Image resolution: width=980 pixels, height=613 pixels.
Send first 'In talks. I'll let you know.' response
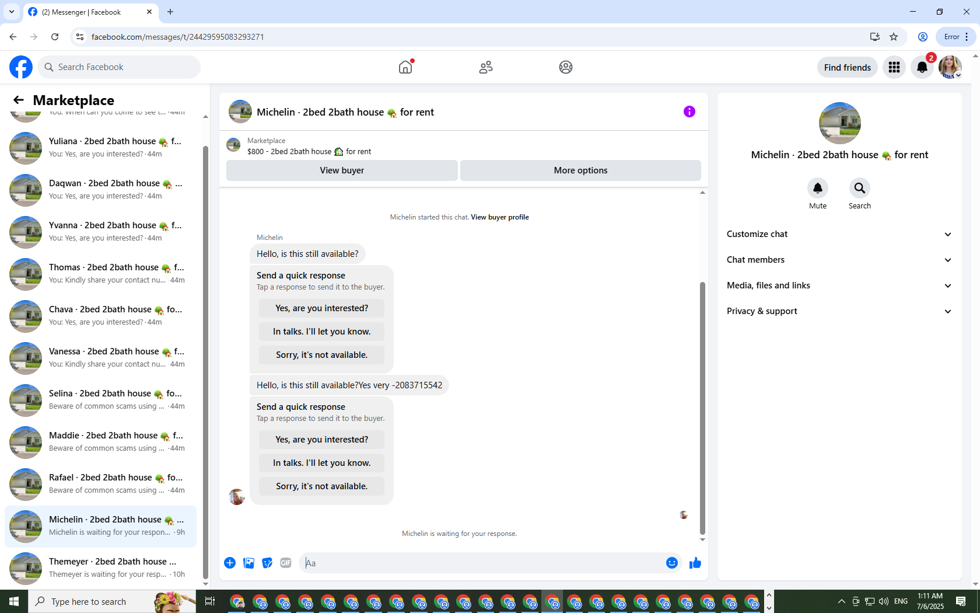click(322, 332)
